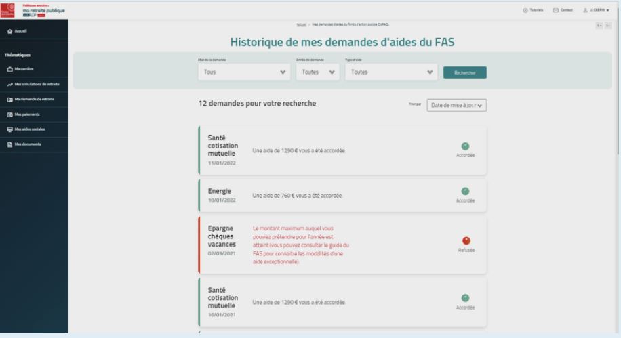
Task: Open the Epargne chèques vacances request card
Action: pos(342,245)
